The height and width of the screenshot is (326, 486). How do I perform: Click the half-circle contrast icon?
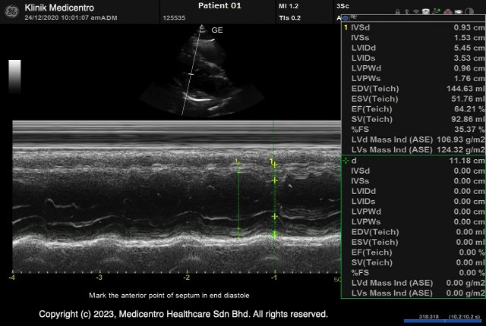point(469,12)
